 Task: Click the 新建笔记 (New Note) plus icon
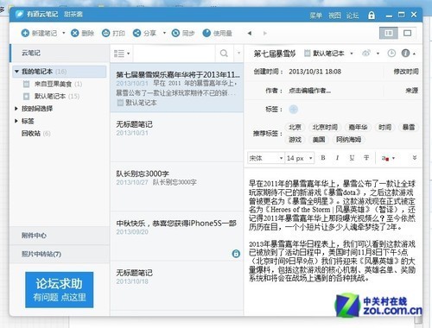coord(25,33)
